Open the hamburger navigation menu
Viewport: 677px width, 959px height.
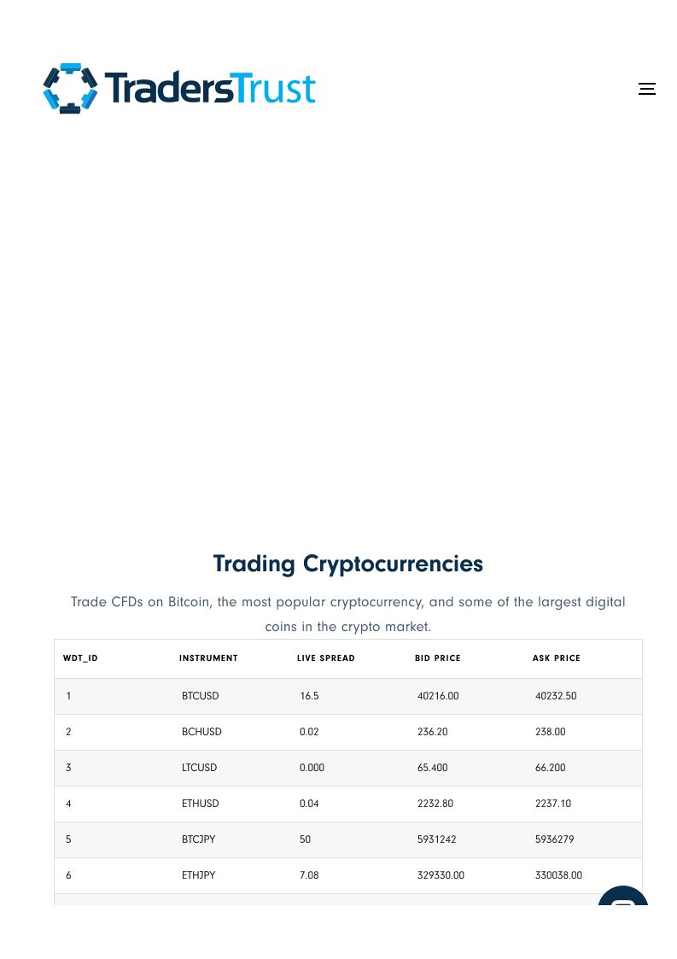click(x=647, y=89)
